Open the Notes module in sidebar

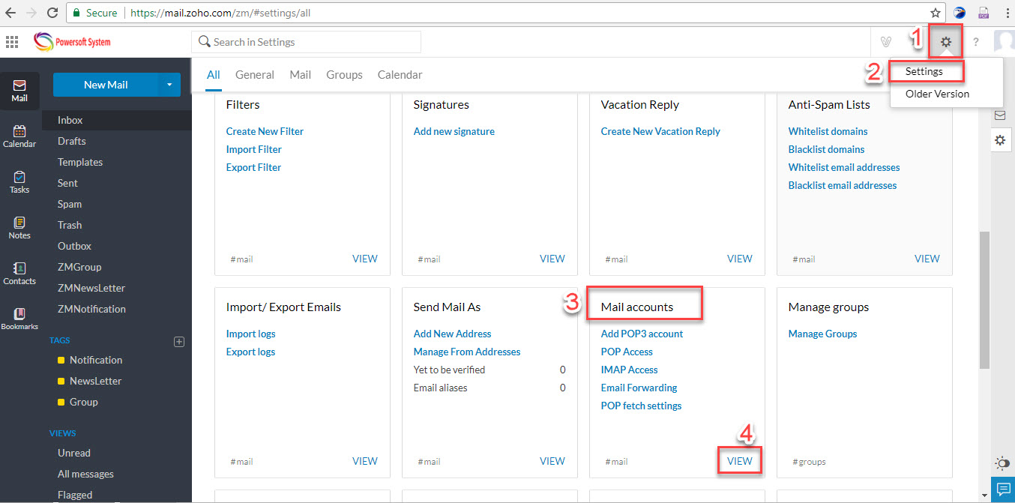[x=19, y=228]
